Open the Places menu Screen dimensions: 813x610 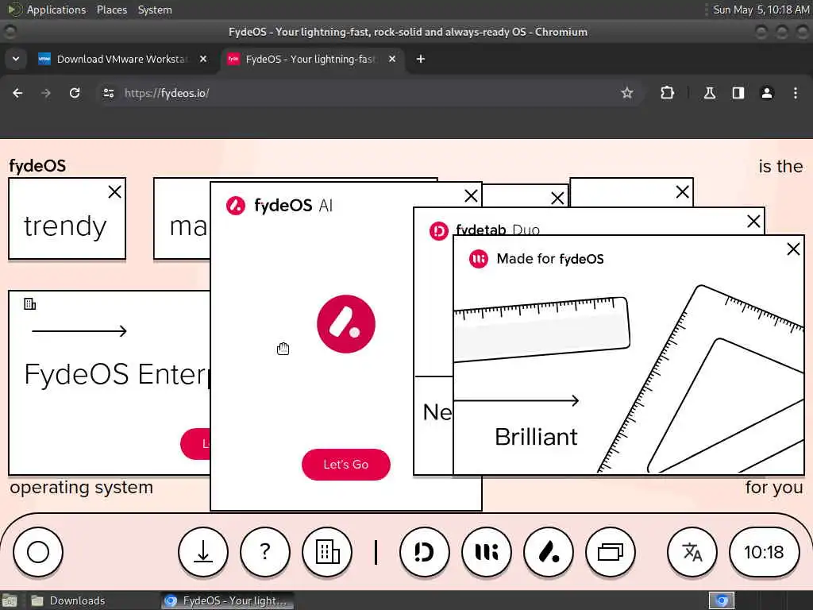click(112, 10)
